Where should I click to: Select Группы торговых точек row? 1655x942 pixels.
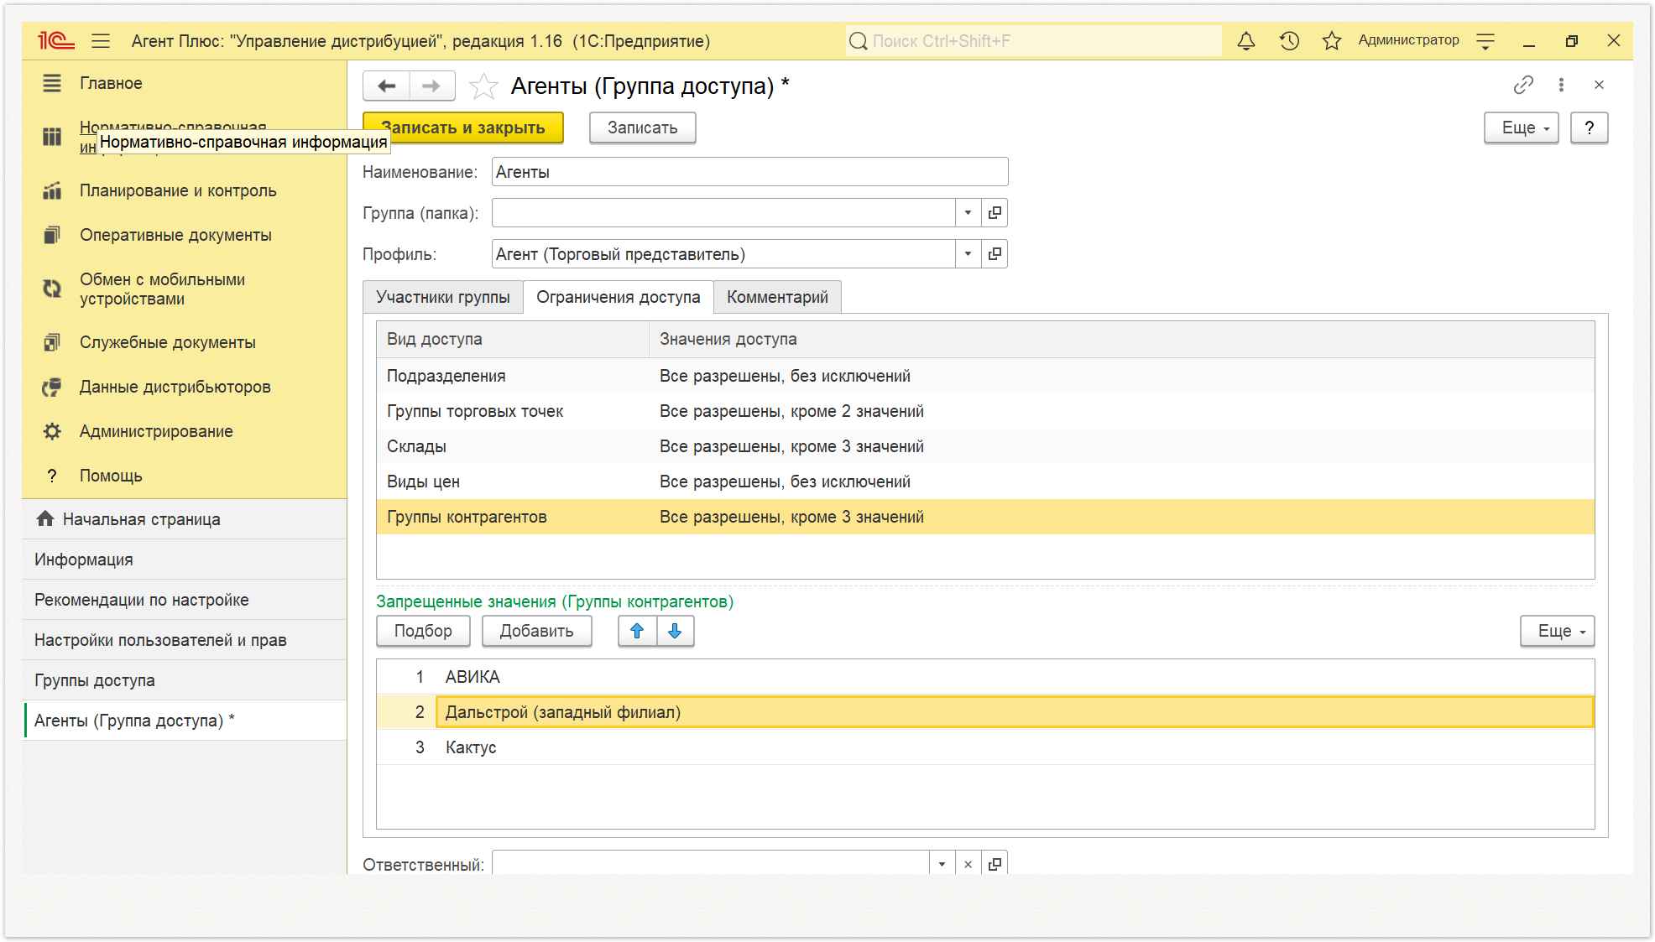(x=985, y=411)
